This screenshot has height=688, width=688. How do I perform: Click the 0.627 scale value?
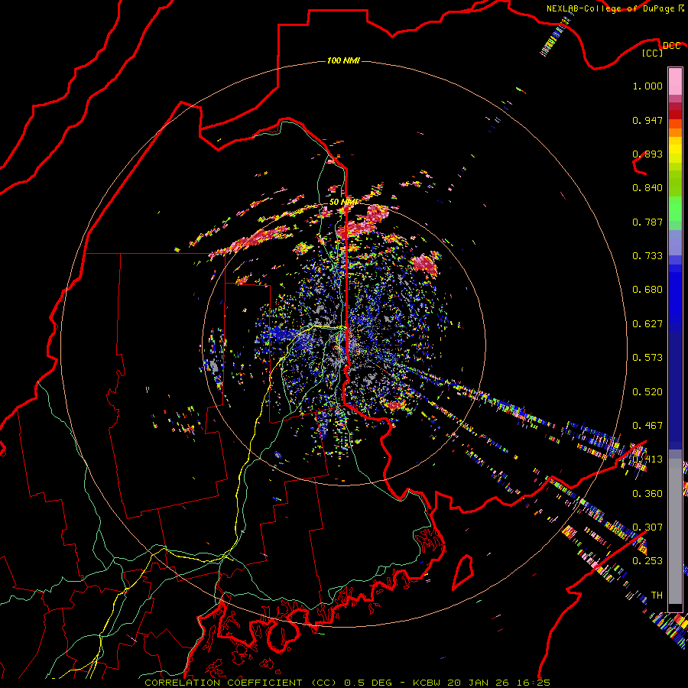coord(647,324)
